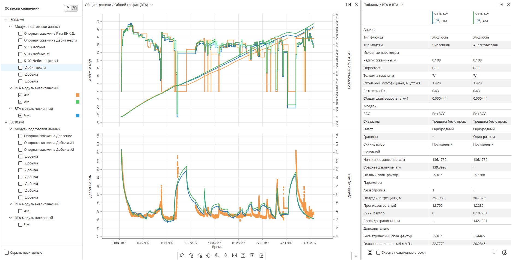Screen dimensions: 512x260
Task: Collapse the 5004.swt tree node
Action: (6, 20)
